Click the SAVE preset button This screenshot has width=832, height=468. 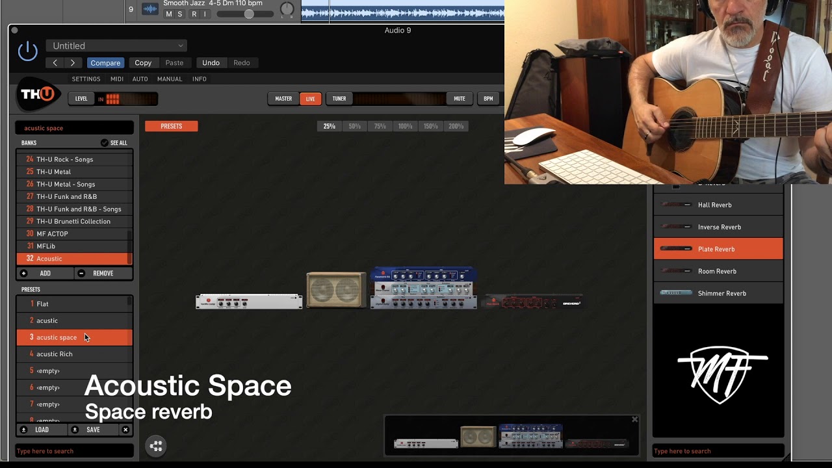click(x=93, y=430)
